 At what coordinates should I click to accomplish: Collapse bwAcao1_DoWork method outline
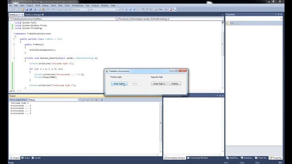(x=14, y=58)
